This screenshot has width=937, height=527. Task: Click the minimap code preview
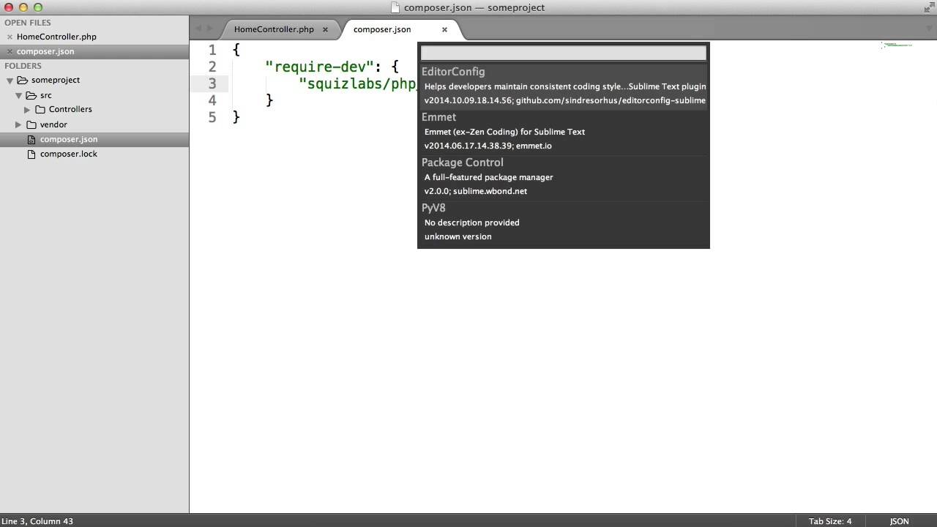(897, 45)
